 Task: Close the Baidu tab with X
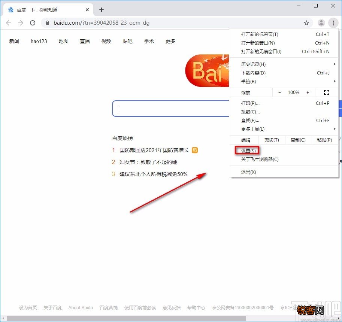point(87,10)
